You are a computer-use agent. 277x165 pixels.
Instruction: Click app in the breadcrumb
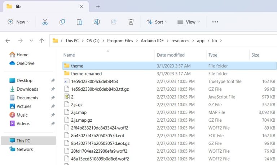click(x=201, y=41)
